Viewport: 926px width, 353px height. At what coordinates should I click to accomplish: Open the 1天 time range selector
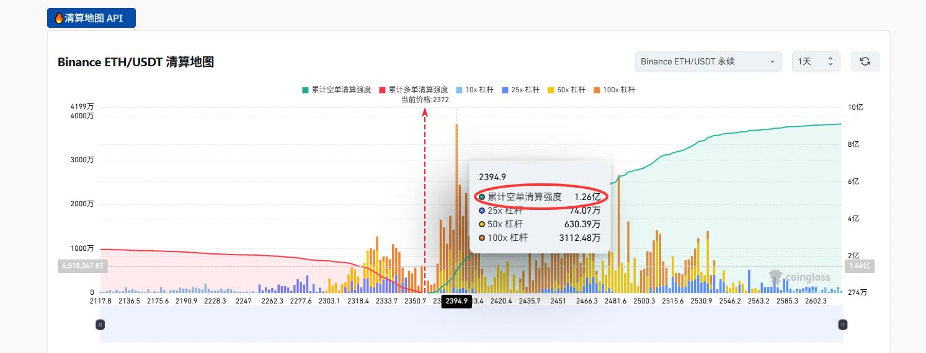(816, 61)
